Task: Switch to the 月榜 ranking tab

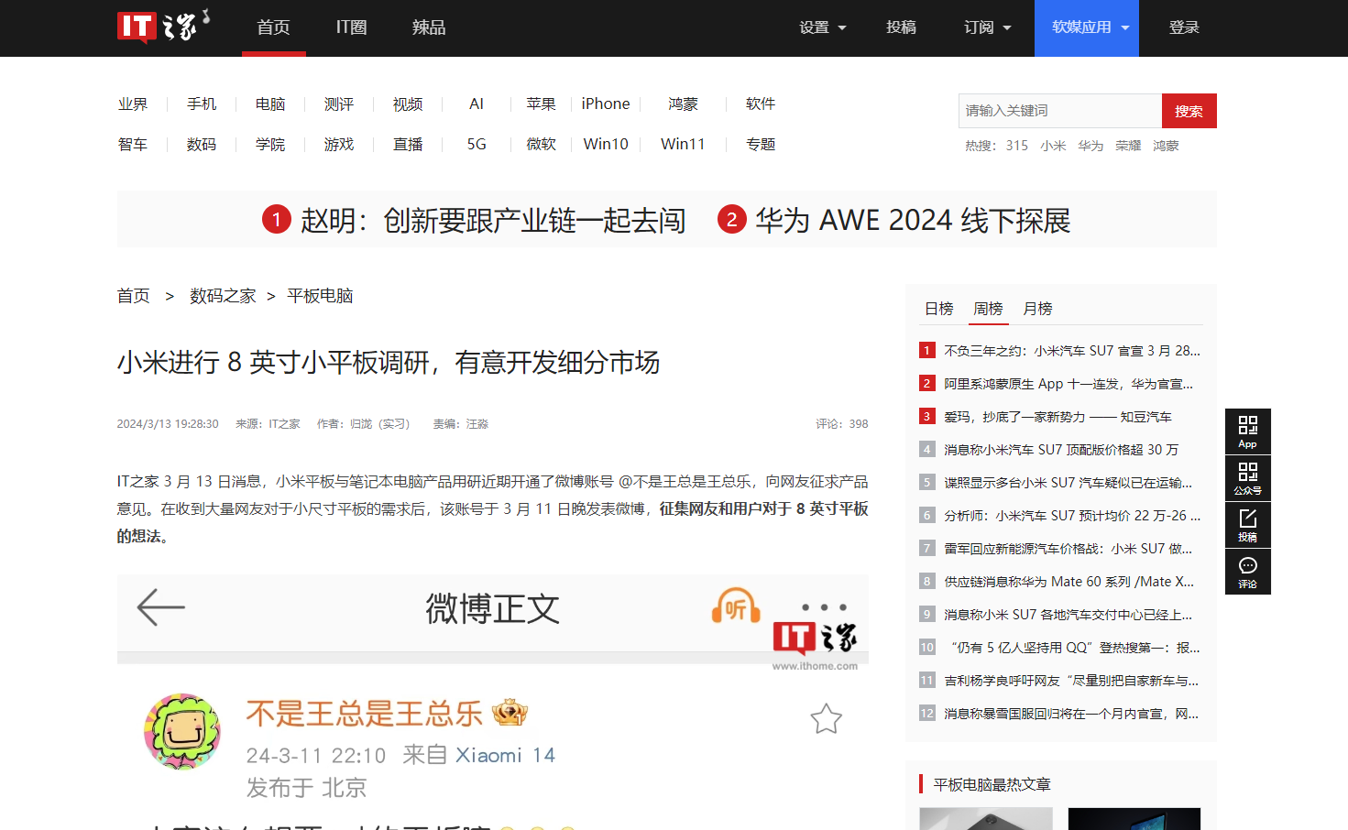Action: [1037, 309]
